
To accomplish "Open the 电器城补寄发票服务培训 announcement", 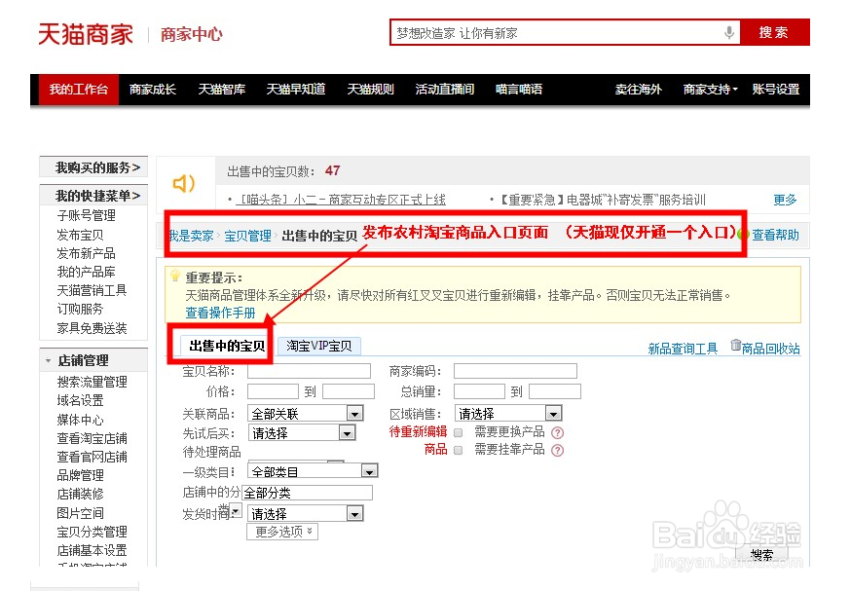I will tap(602, 200).
